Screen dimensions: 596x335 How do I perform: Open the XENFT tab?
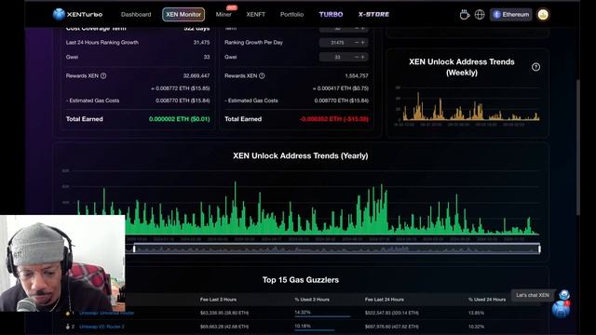[x=255, y=15]
